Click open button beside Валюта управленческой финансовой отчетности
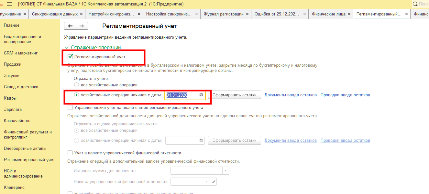The image size is (429, 194). 213,182
